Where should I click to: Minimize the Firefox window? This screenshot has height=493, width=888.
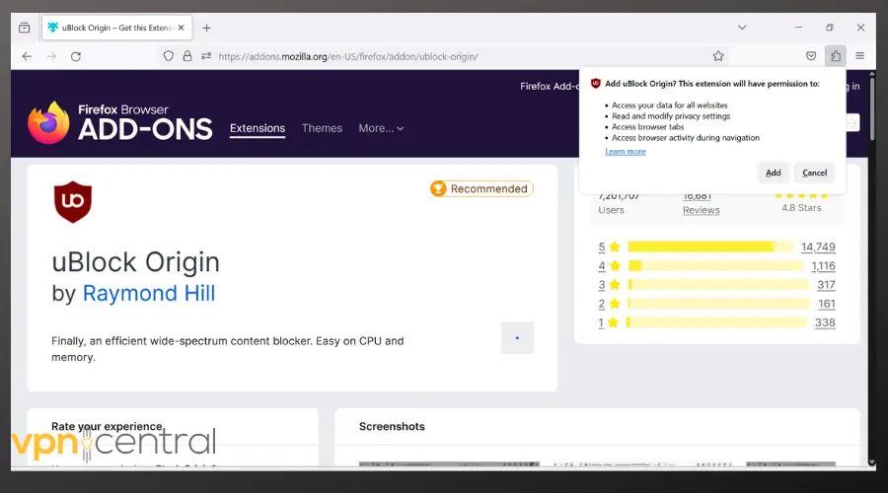[798, 28]
